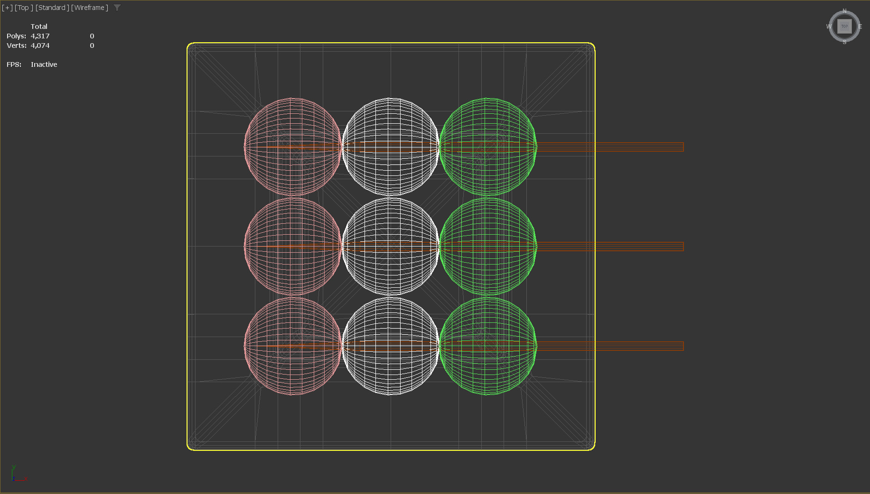The height and width of the screenshot is (494, 870).
Task: Select the middle-left pink wireframe sphere
Action: click(293, 247)
